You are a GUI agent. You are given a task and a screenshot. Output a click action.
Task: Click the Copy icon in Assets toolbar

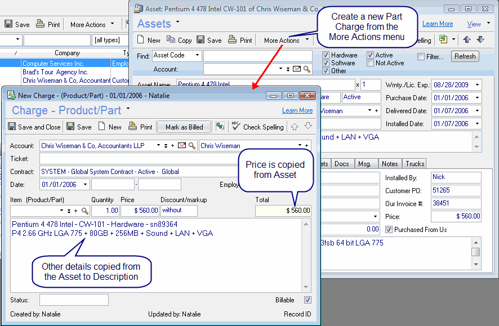click(x=179, y=40)
